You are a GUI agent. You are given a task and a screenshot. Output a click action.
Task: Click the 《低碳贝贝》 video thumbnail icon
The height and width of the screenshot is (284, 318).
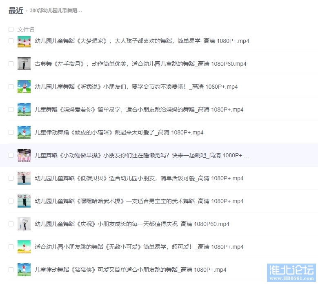(x=24, y=178)
